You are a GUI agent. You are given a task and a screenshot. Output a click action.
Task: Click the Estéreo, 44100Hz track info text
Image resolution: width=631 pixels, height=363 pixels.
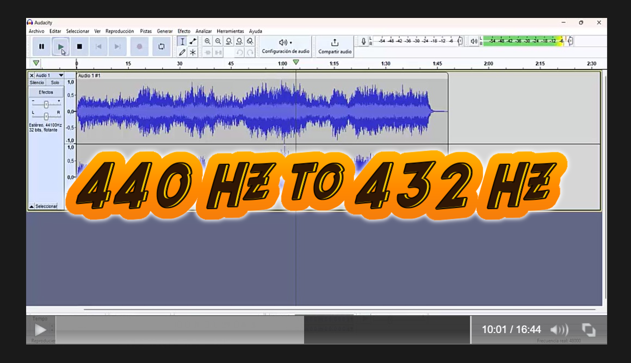(45, 125)
